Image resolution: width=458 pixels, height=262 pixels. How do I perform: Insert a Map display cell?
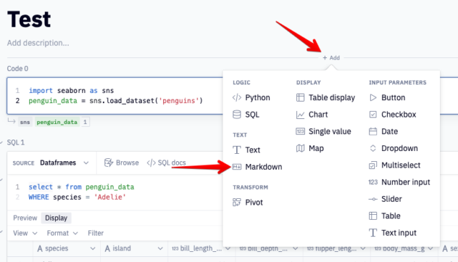point(310,148)
